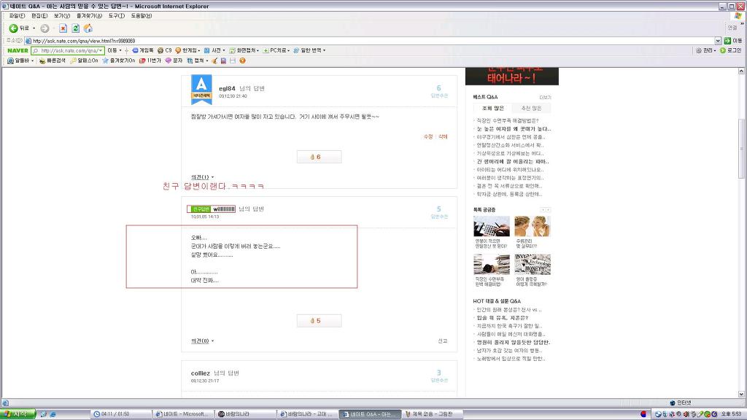Expand the 사전 dictionary dropdown
Image resolution: width=747 pixels, height=420 pixels.
pos(224,50)
